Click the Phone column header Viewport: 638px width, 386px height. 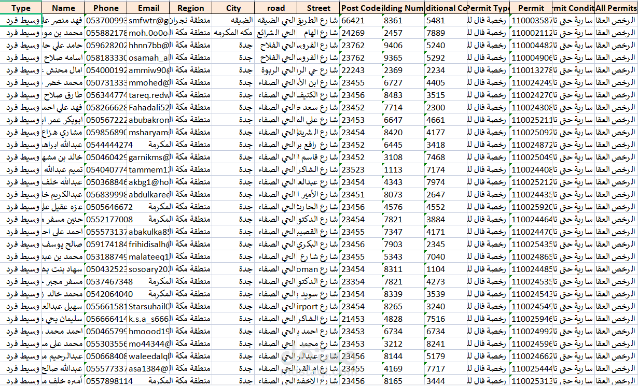106,8
